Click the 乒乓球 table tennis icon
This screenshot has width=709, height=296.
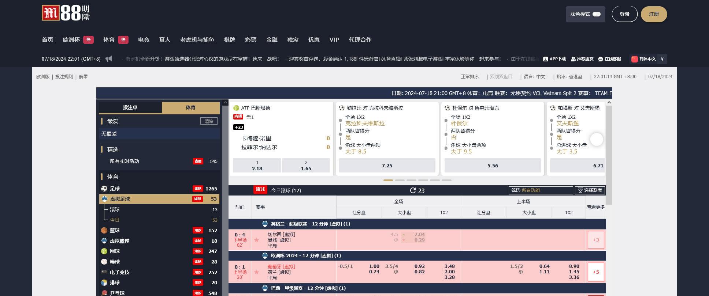coord(104,293)
